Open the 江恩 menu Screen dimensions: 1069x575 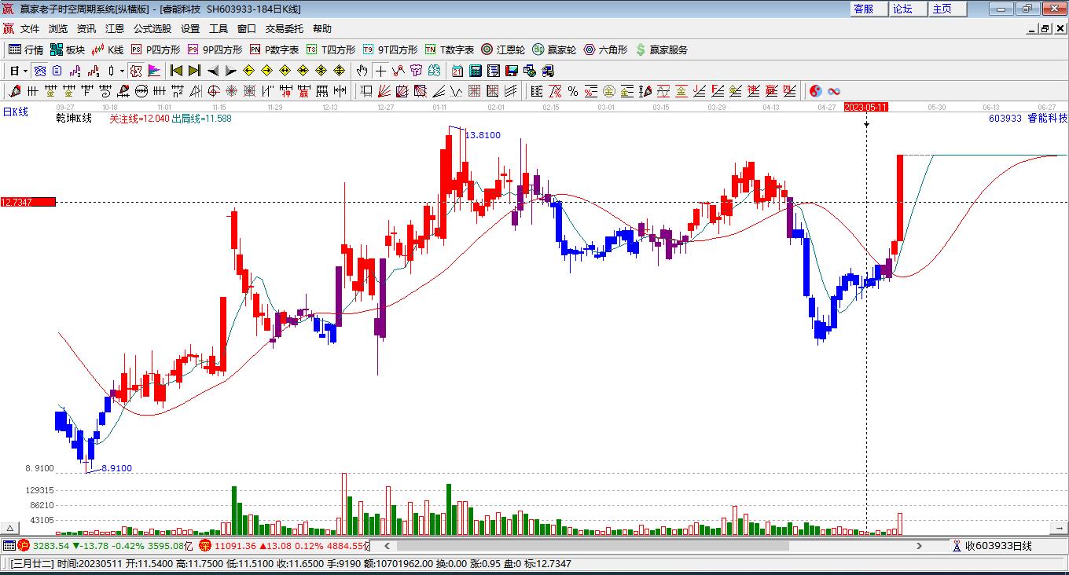tap(115, 29)
